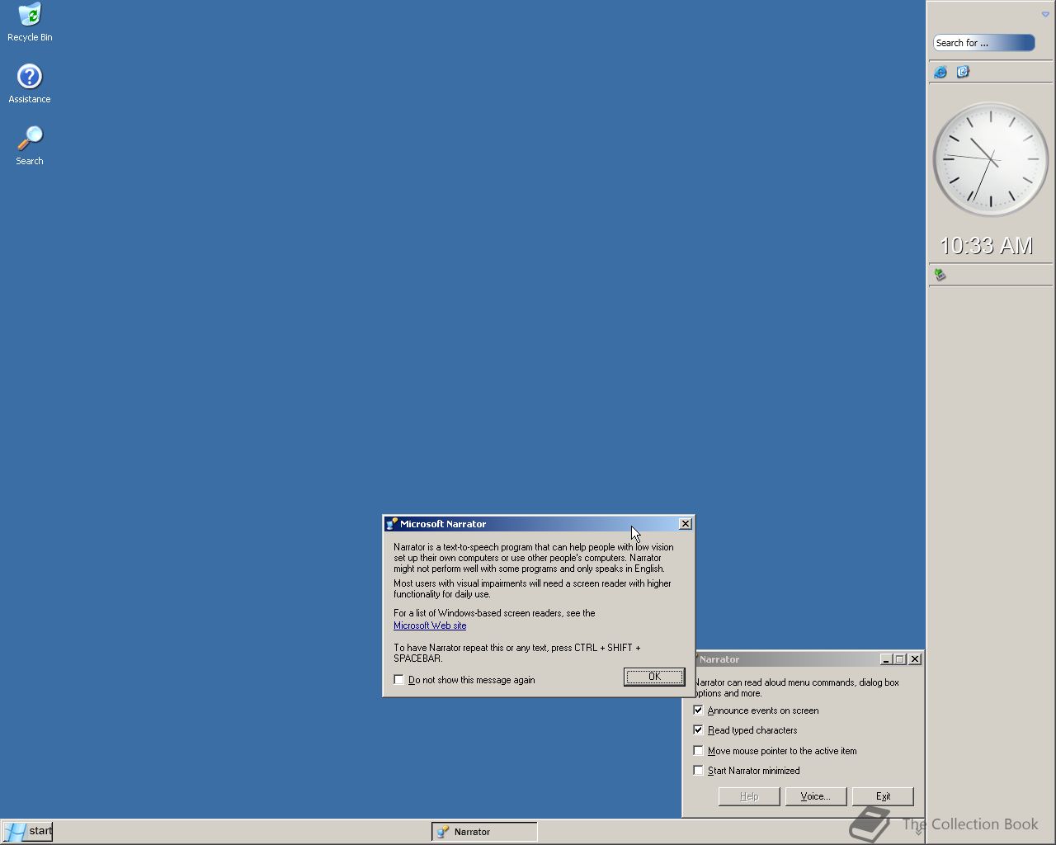Viewport: 1056px width, 845px height.
Task: Click the Voice... button in Narrator
Action: (816, 796)
